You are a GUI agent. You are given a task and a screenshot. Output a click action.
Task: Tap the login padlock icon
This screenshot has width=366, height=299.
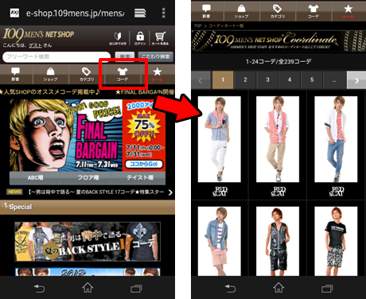(140, 38)
